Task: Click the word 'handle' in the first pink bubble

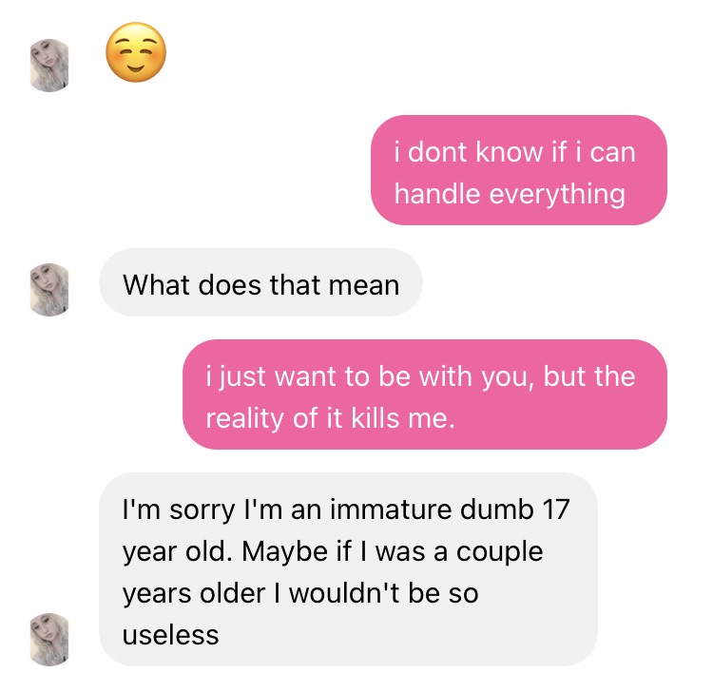Action: point(437,194)
